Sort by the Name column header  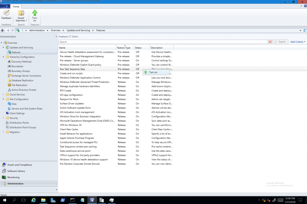(x=87, y=48)
